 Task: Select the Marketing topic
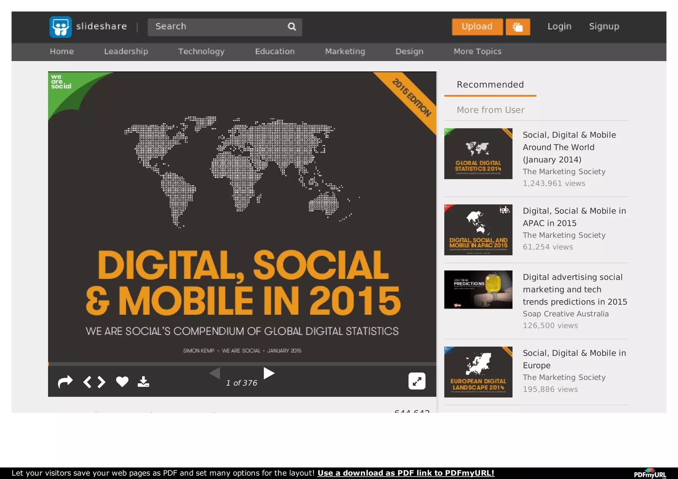point(345,52)
